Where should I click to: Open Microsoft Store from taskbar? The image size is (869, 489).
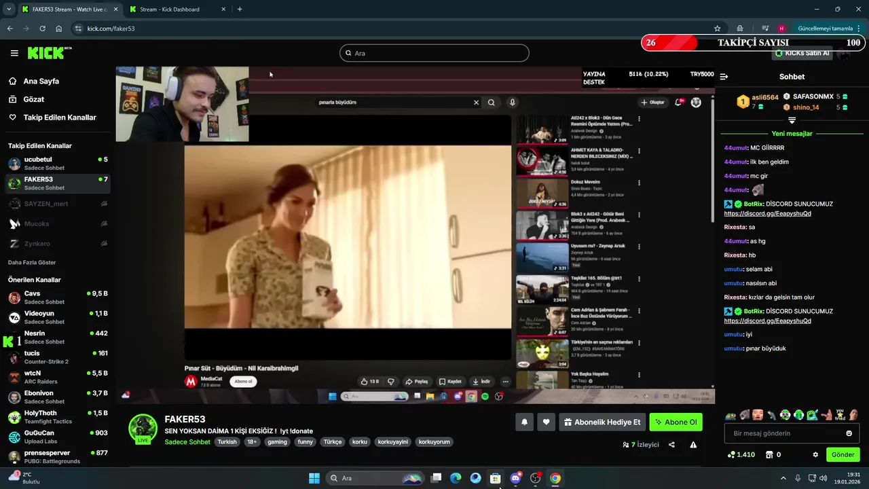pyautogui.click(x=496, y=478)
